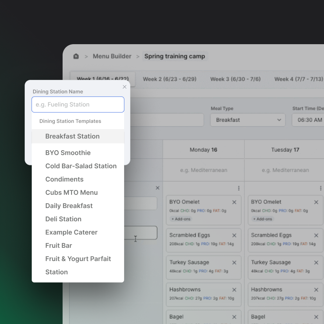Close the station row behind the popup

click(x=158, y=188)
